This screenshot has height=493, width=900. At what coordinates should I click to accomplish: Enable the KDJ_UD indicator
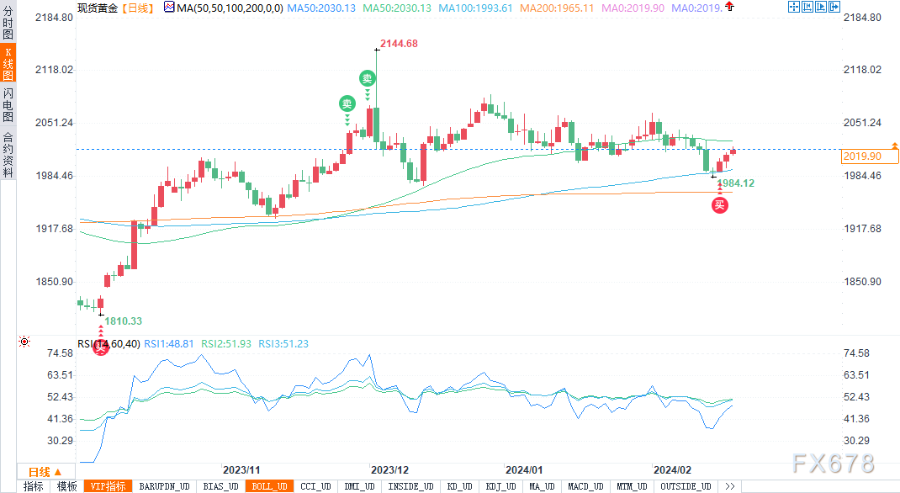[x=500, y=486]
